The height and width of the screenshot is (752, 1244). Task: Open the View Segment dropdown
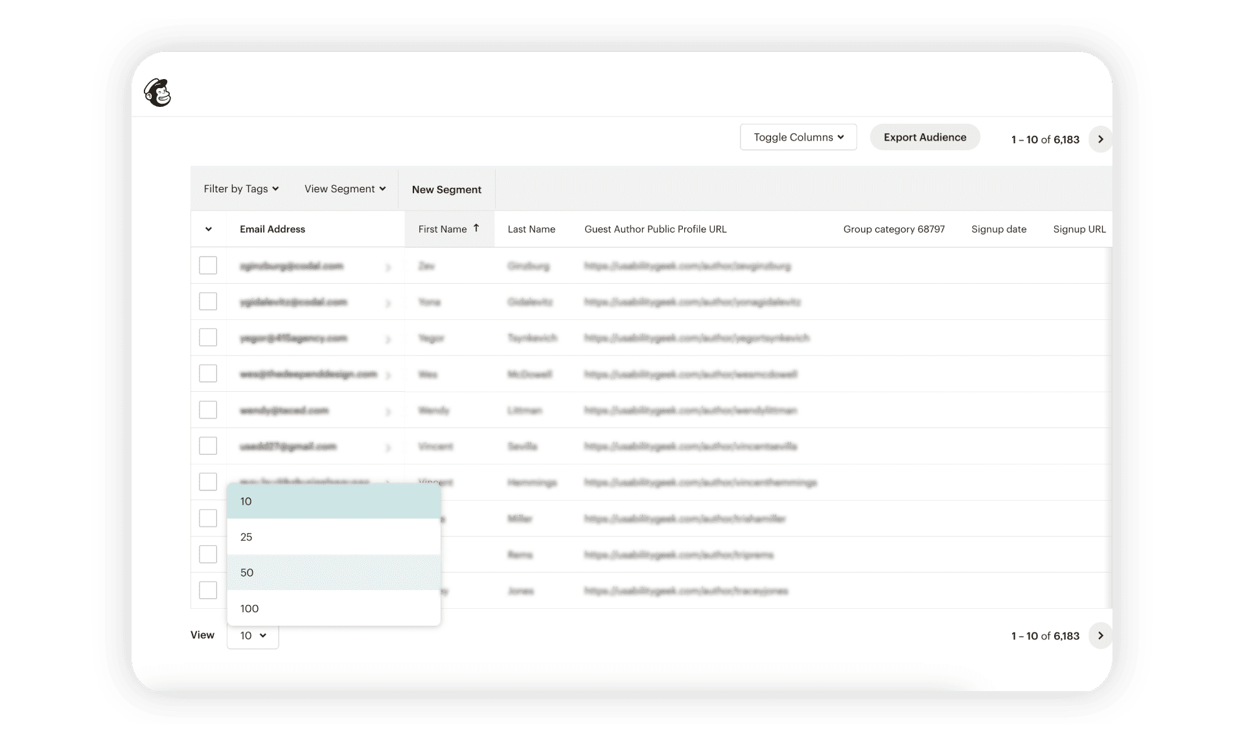click(345, 188)
